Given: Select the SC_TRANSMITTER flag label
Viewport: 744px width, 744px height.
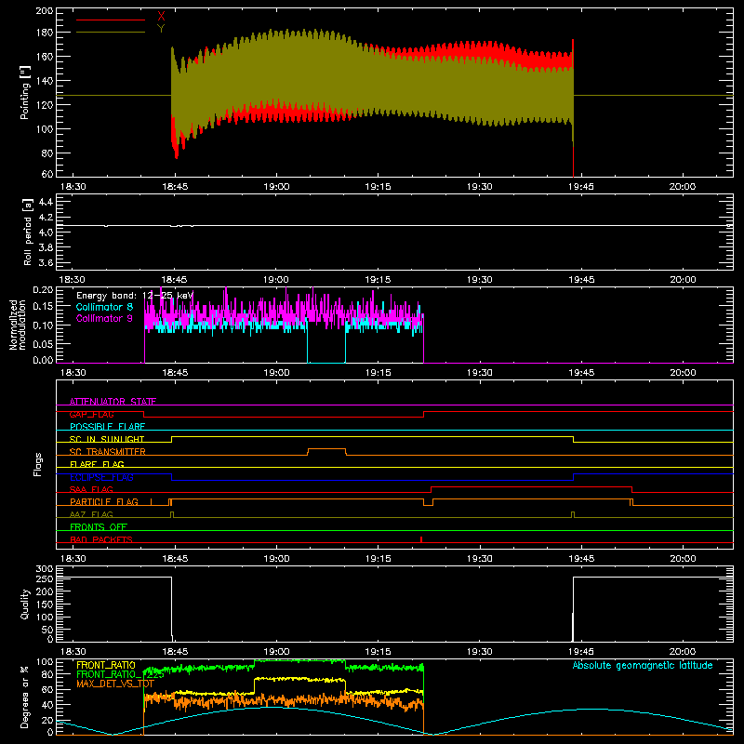Looking at the screenshot, I should coord(108,452).
